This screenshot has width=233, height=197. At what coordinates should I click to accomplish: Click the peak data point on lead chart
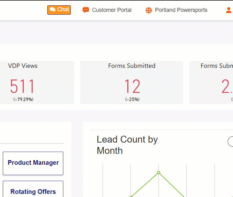[x=158, y=173]
